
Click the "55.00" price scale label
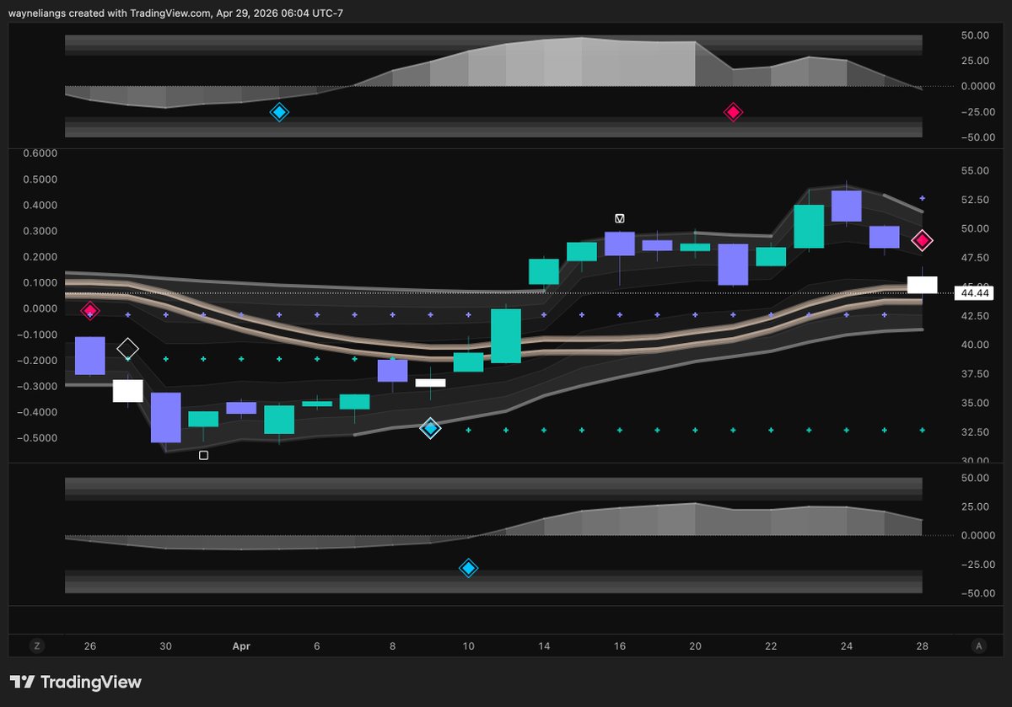[x=974, y=170]
